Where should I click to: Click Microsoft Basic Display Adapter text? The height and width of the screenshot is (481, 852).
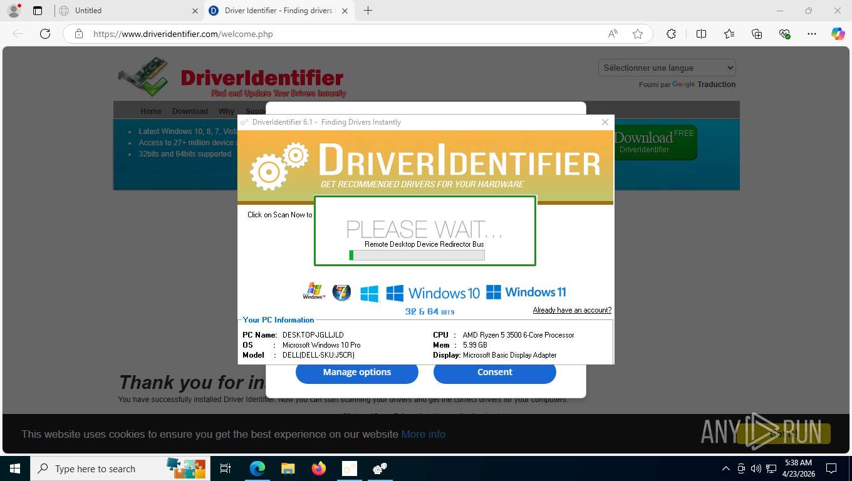(510, 355)
